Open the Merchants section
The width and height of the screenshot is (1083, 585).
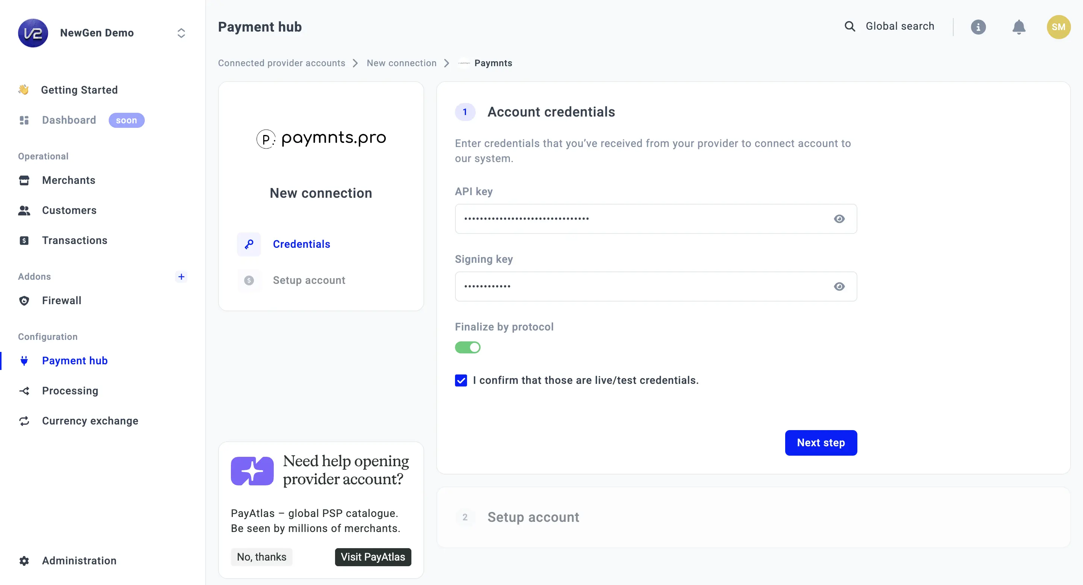coord(68,180)
